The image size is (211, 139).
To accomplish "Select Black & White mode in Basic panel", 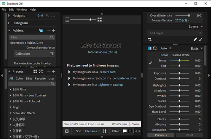I will [181, 55].
